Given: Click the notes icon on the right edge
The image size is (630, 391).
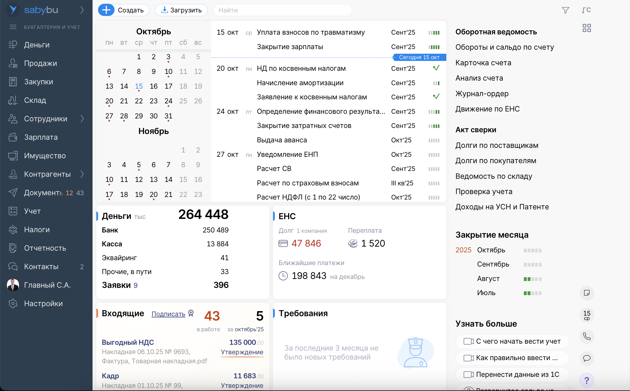Looking at the screenshot, I should click(587, 293).
